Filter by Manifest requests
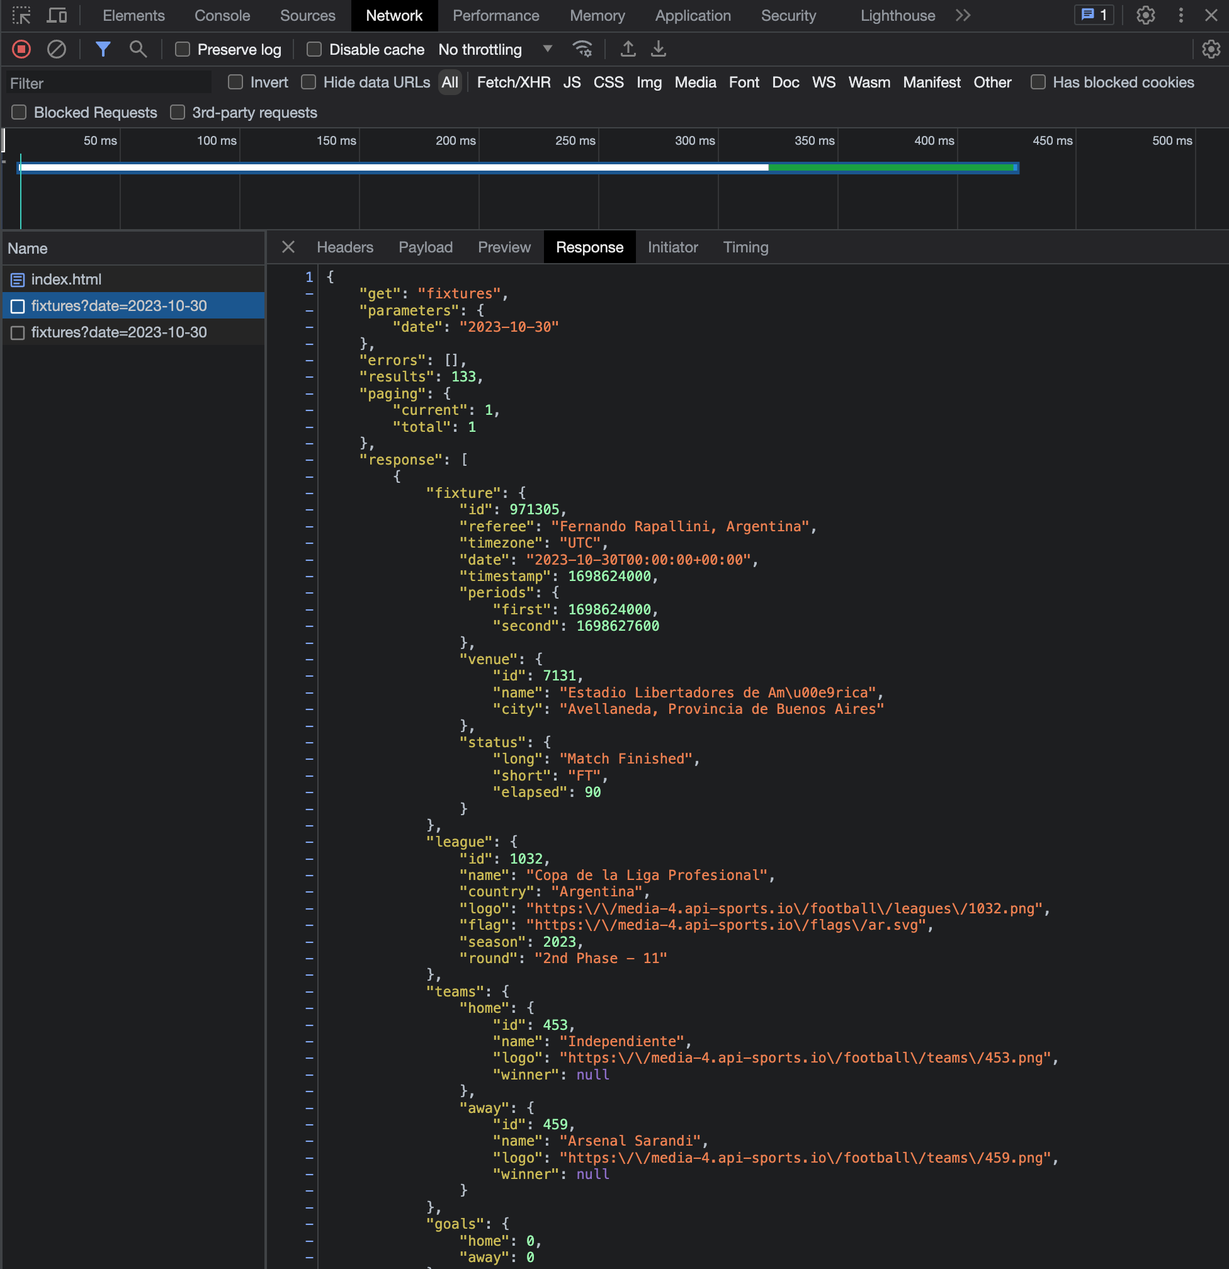Screen dimensions: 1229x1269 (x=932, y=82)
